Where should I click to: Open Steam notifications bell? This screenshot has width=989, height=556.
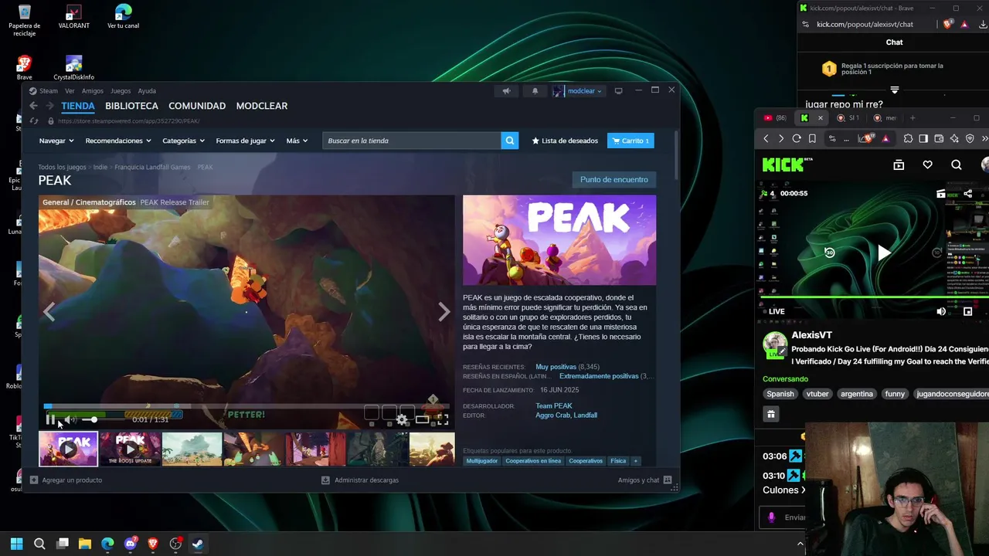click(x=535, y=91)
